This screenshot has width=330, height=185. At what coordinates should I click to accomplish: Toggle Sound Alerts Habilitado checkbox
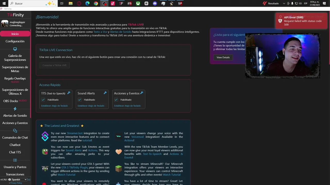tap(80, 100)
